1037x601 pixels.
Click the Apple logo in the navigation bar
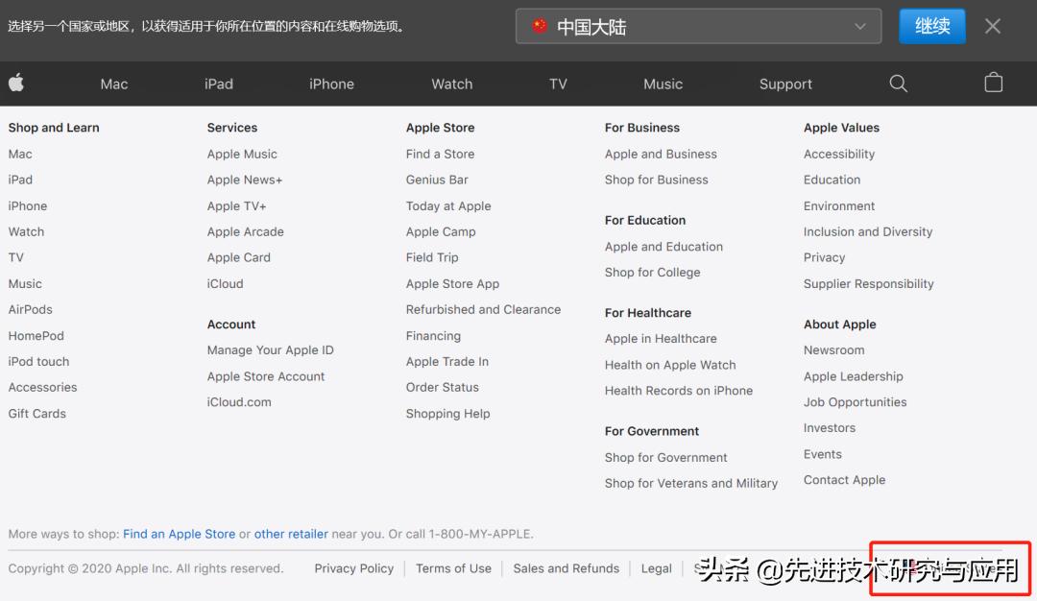coord(16,84)
